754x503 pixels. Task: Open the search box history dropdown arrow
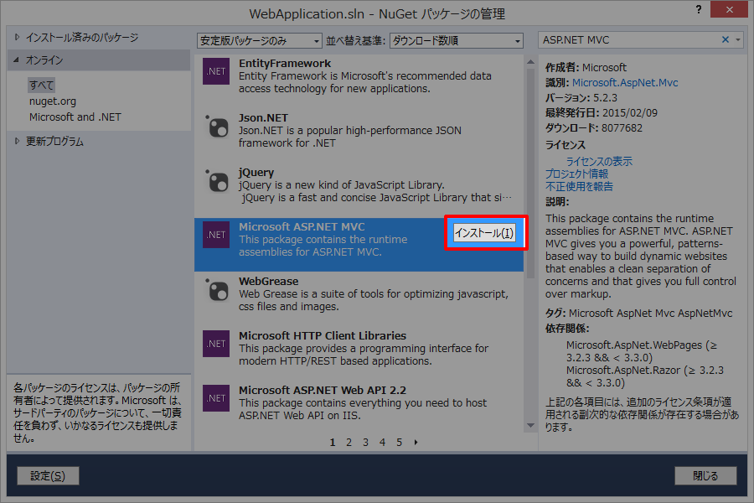(x=738, y=40)
